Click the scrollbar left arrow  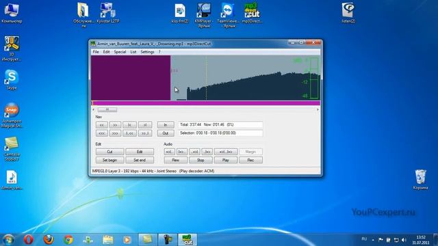(x=94, y=109)
